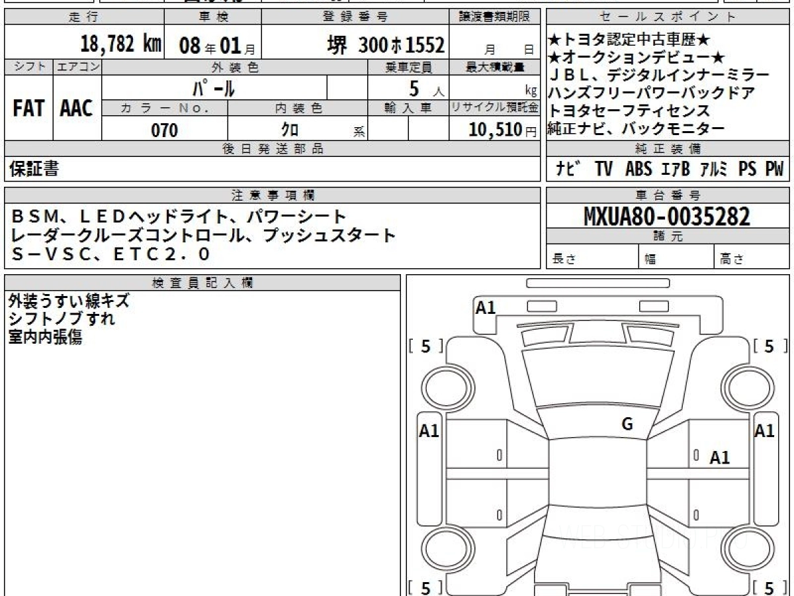
Task: Select the ナビ equipment label
Action: tap(568, 169)
